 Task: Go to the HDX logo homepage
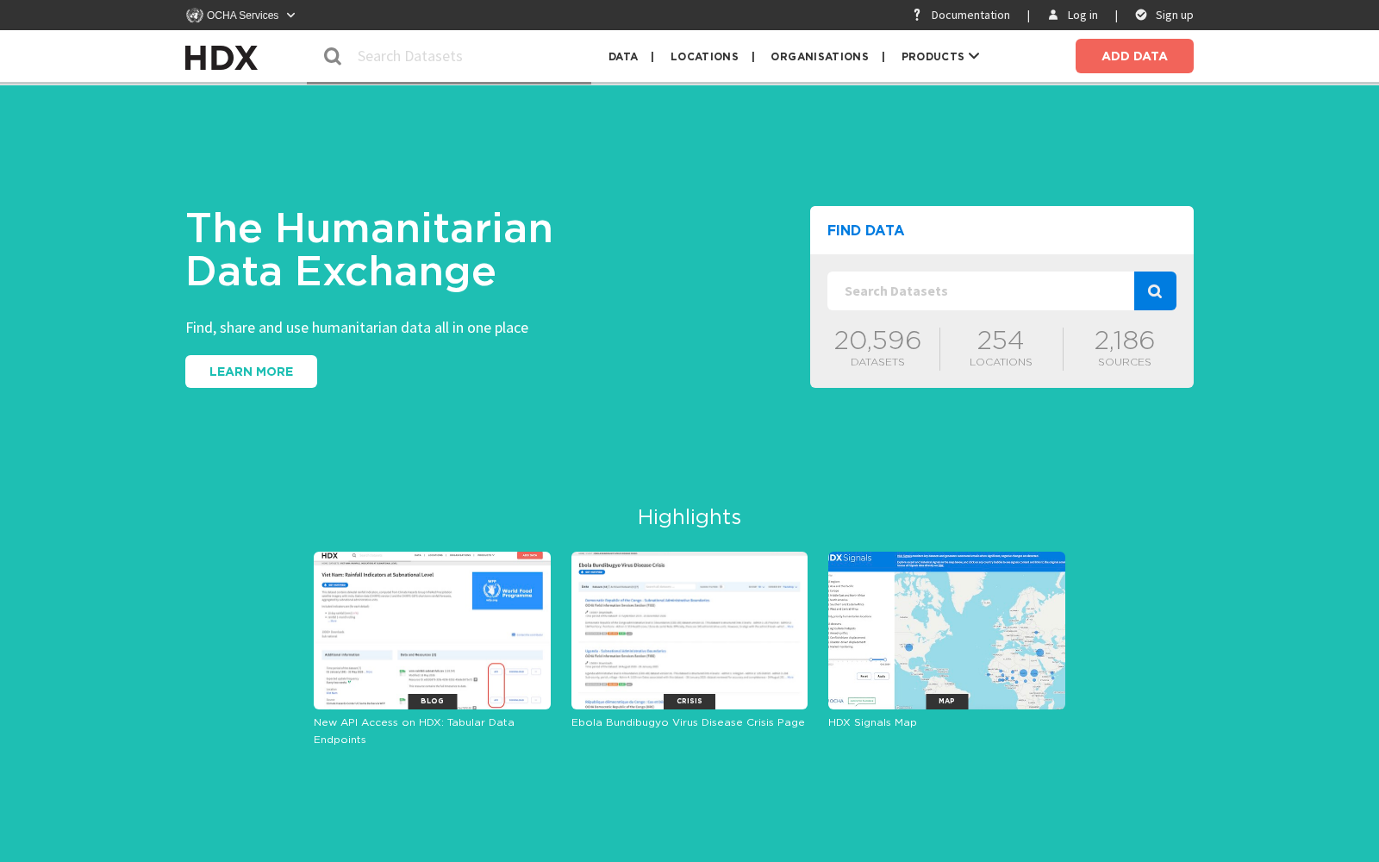pyautogui.click(x=222, y=58)
